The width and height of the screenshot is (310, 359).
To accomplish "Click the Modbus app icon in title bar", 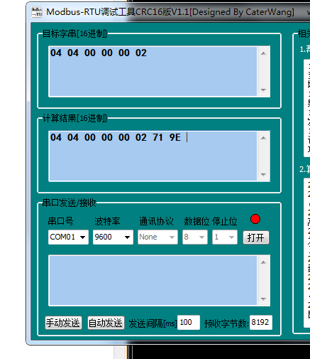I will (37, 12).
